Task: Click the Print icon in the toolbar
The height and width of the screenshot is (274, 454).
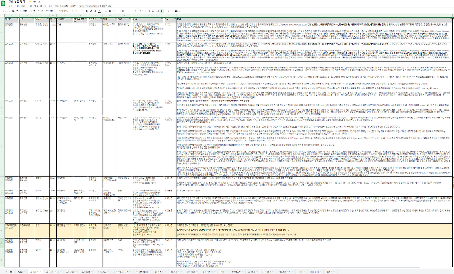Action: pyautogui.click(x=13, y=11)
